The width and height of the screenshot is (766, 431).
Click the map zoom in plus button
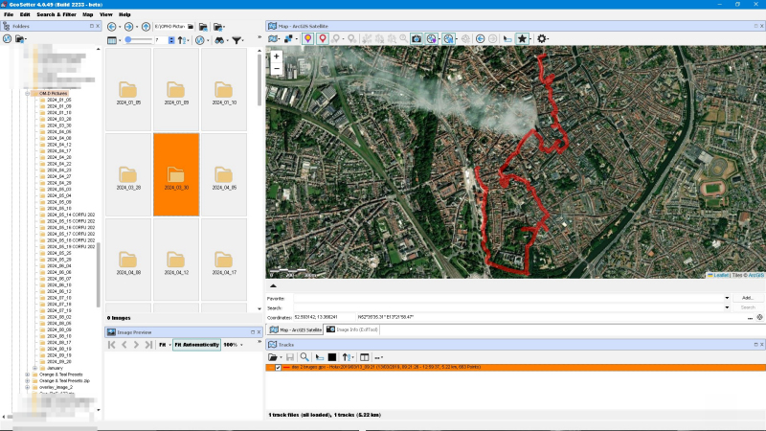click(277, 57)
